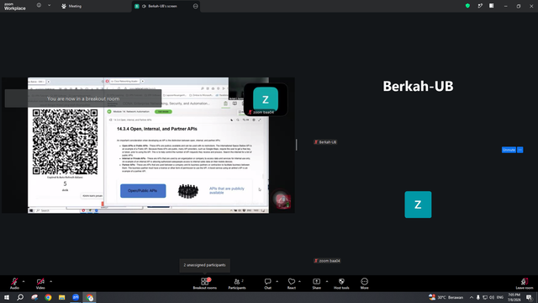This screenshot has height=303, width=538.
Task: Click 'Open/Public APIs' blue button in shared screen
Action: pyautogui.click(x=143, y=191)
